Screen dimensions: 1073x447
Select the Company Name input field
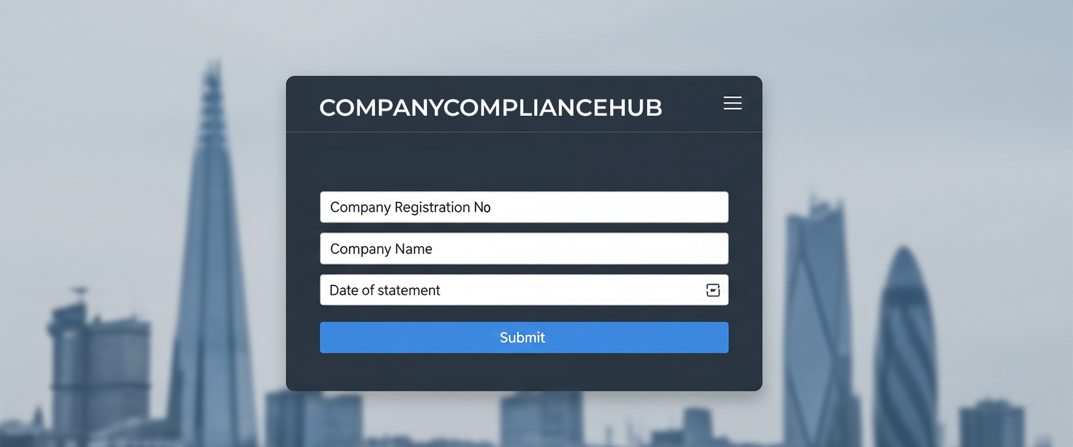524,249
